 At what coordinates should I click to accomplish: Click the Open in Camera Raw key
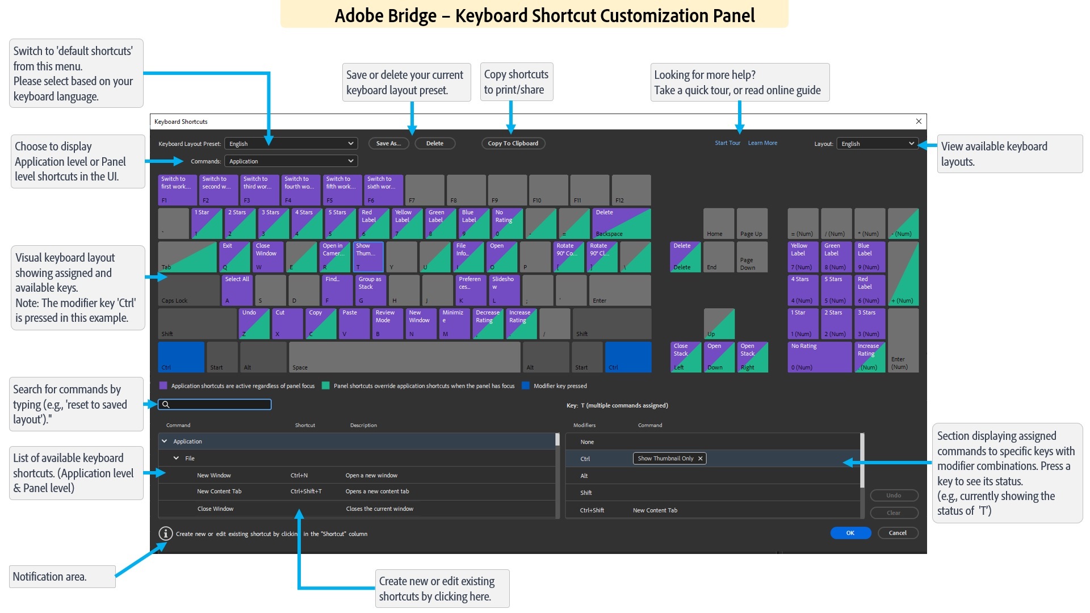tap(335, 257)
